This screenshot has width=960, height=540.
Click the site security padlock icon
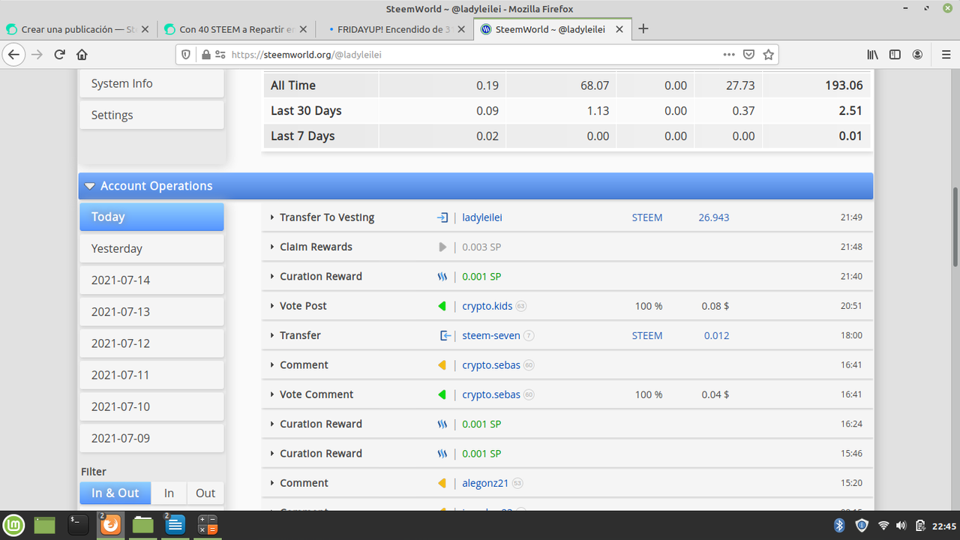(x=205, y=55)
